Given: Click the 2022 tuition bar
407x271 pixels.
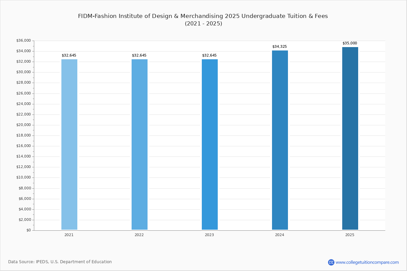Looking at the screenshot, I should [x=139, y=144].
